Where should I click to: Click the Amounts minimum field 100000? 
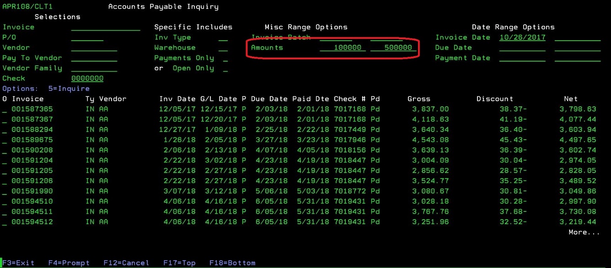pos(343,48)
